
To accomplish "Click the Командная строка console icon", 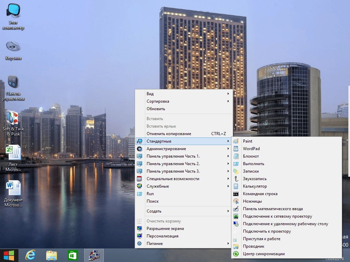I will [236, 194].
